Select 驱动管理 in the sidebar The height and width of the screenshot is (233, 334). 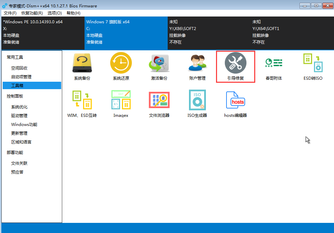click(x=19, y=116)
